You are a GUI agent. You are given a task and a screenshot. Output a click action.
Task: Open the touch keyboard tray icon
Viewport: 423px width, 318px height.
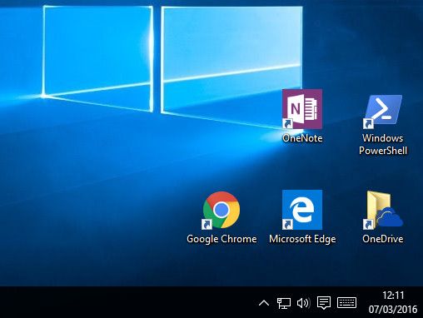pos(346,302)
